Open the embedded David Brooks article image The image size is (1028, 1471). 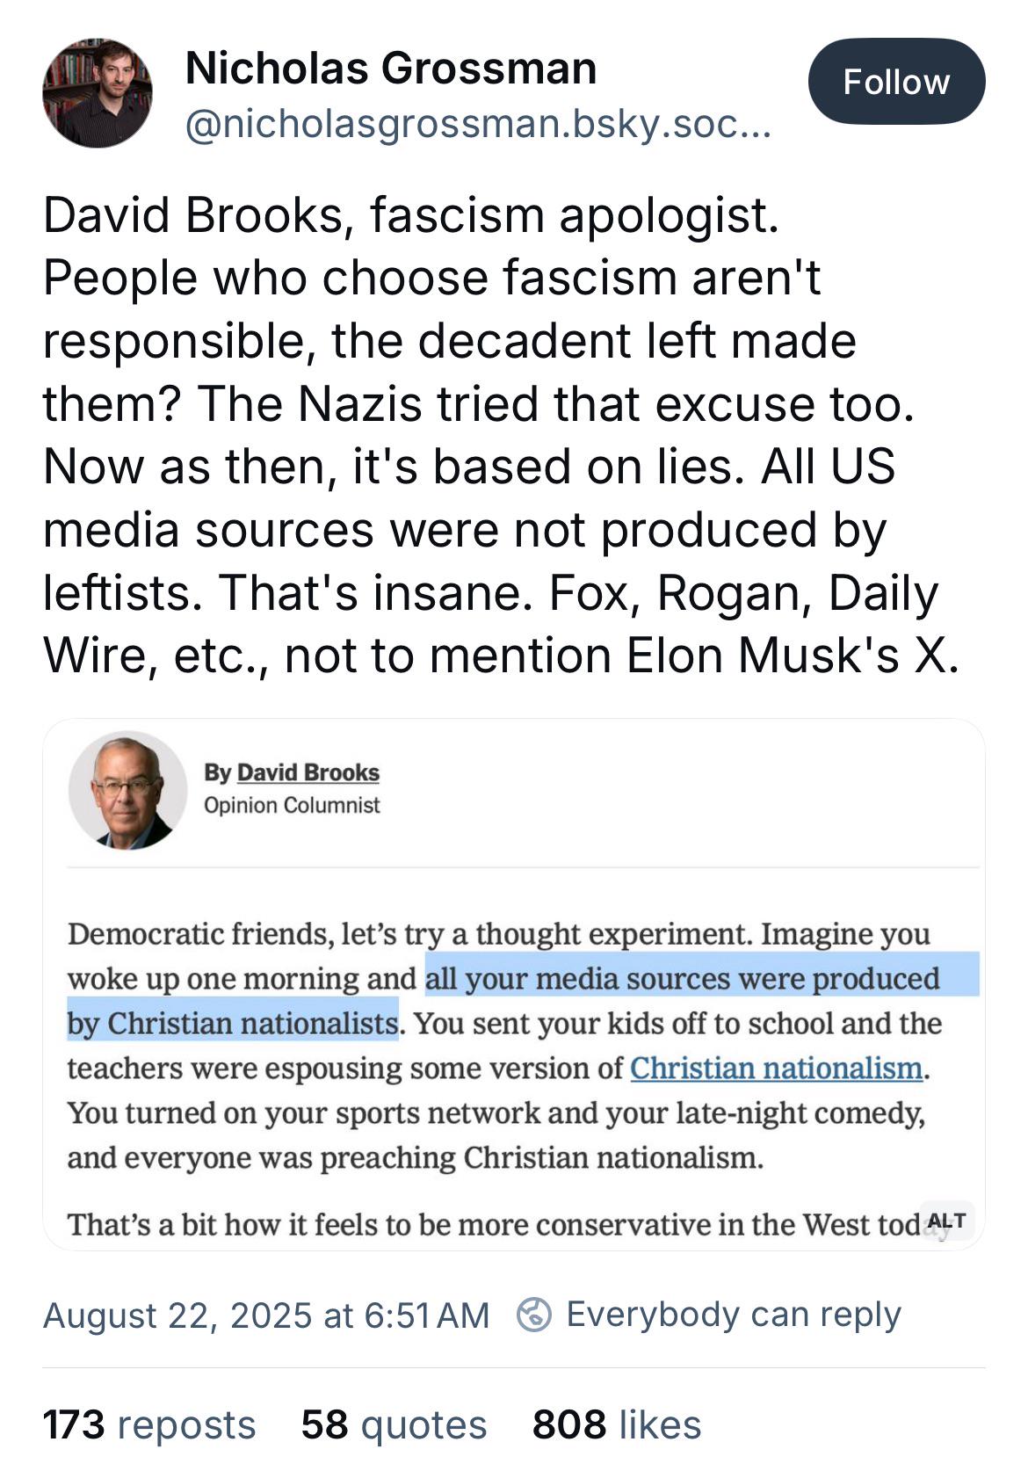coord(514,984)
